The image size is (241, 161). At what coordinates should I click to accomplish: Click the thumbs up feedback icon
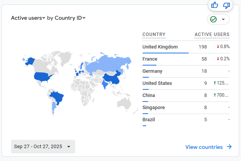(215, 5)
